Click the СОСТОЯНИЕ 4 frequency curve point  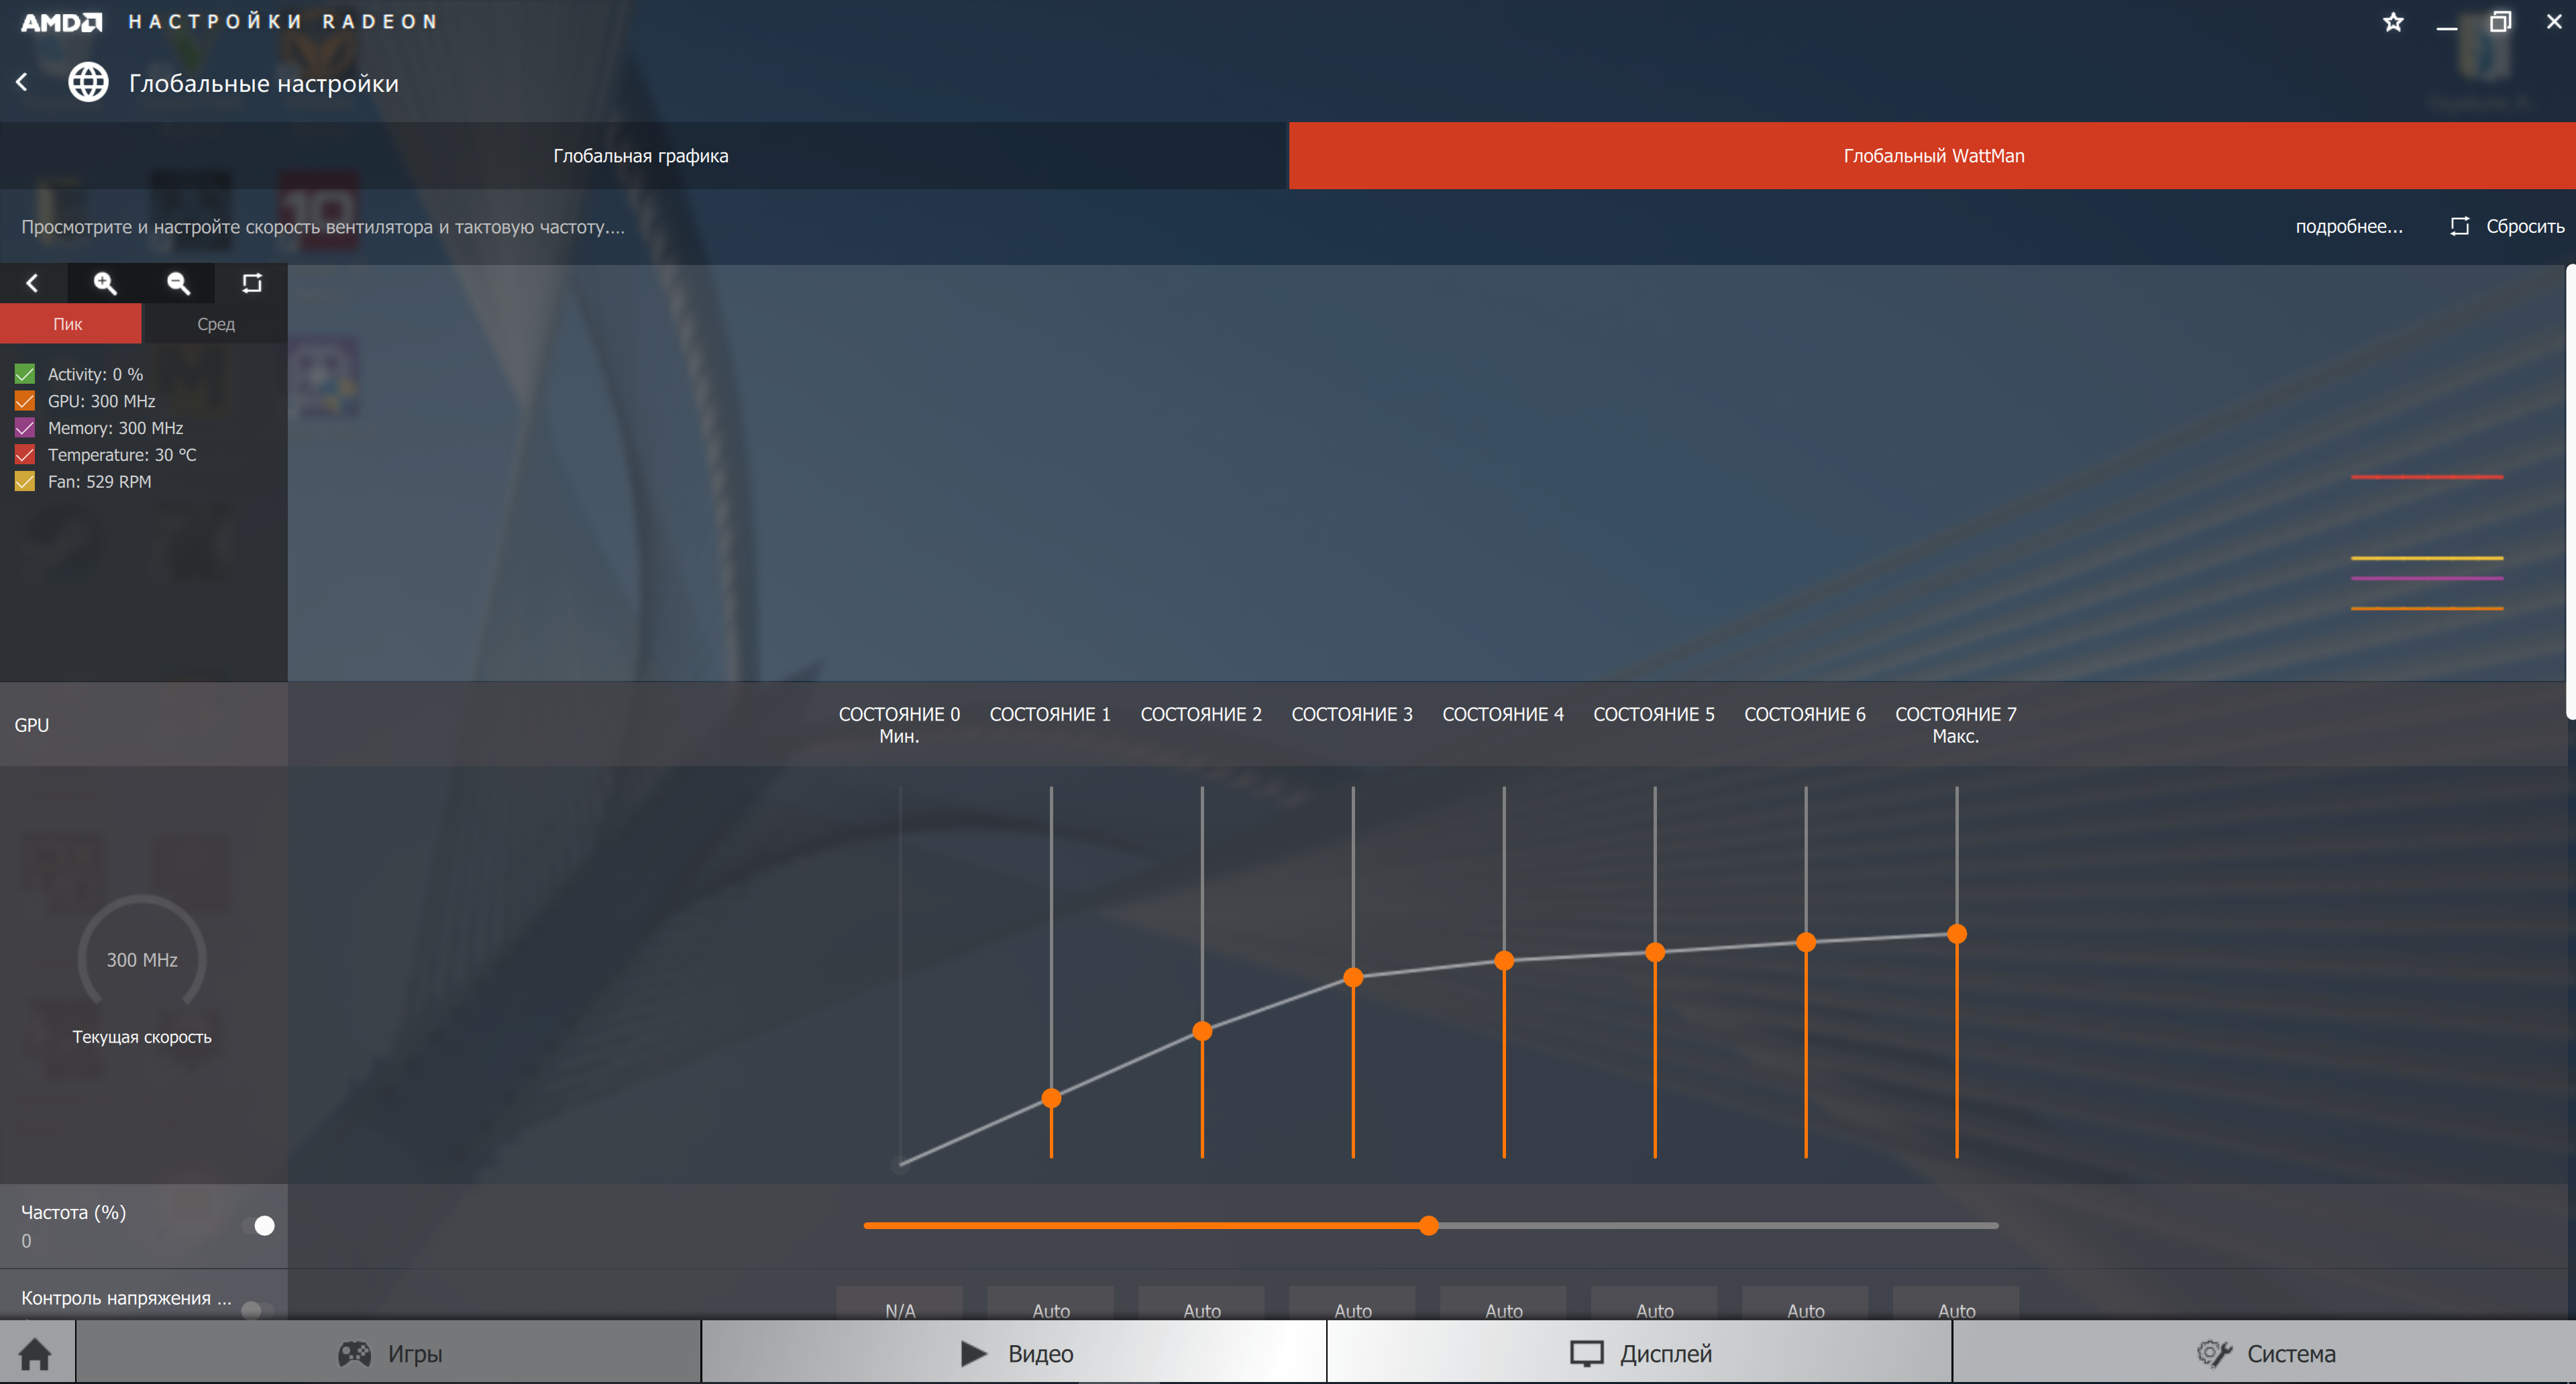pos(1504,960)
